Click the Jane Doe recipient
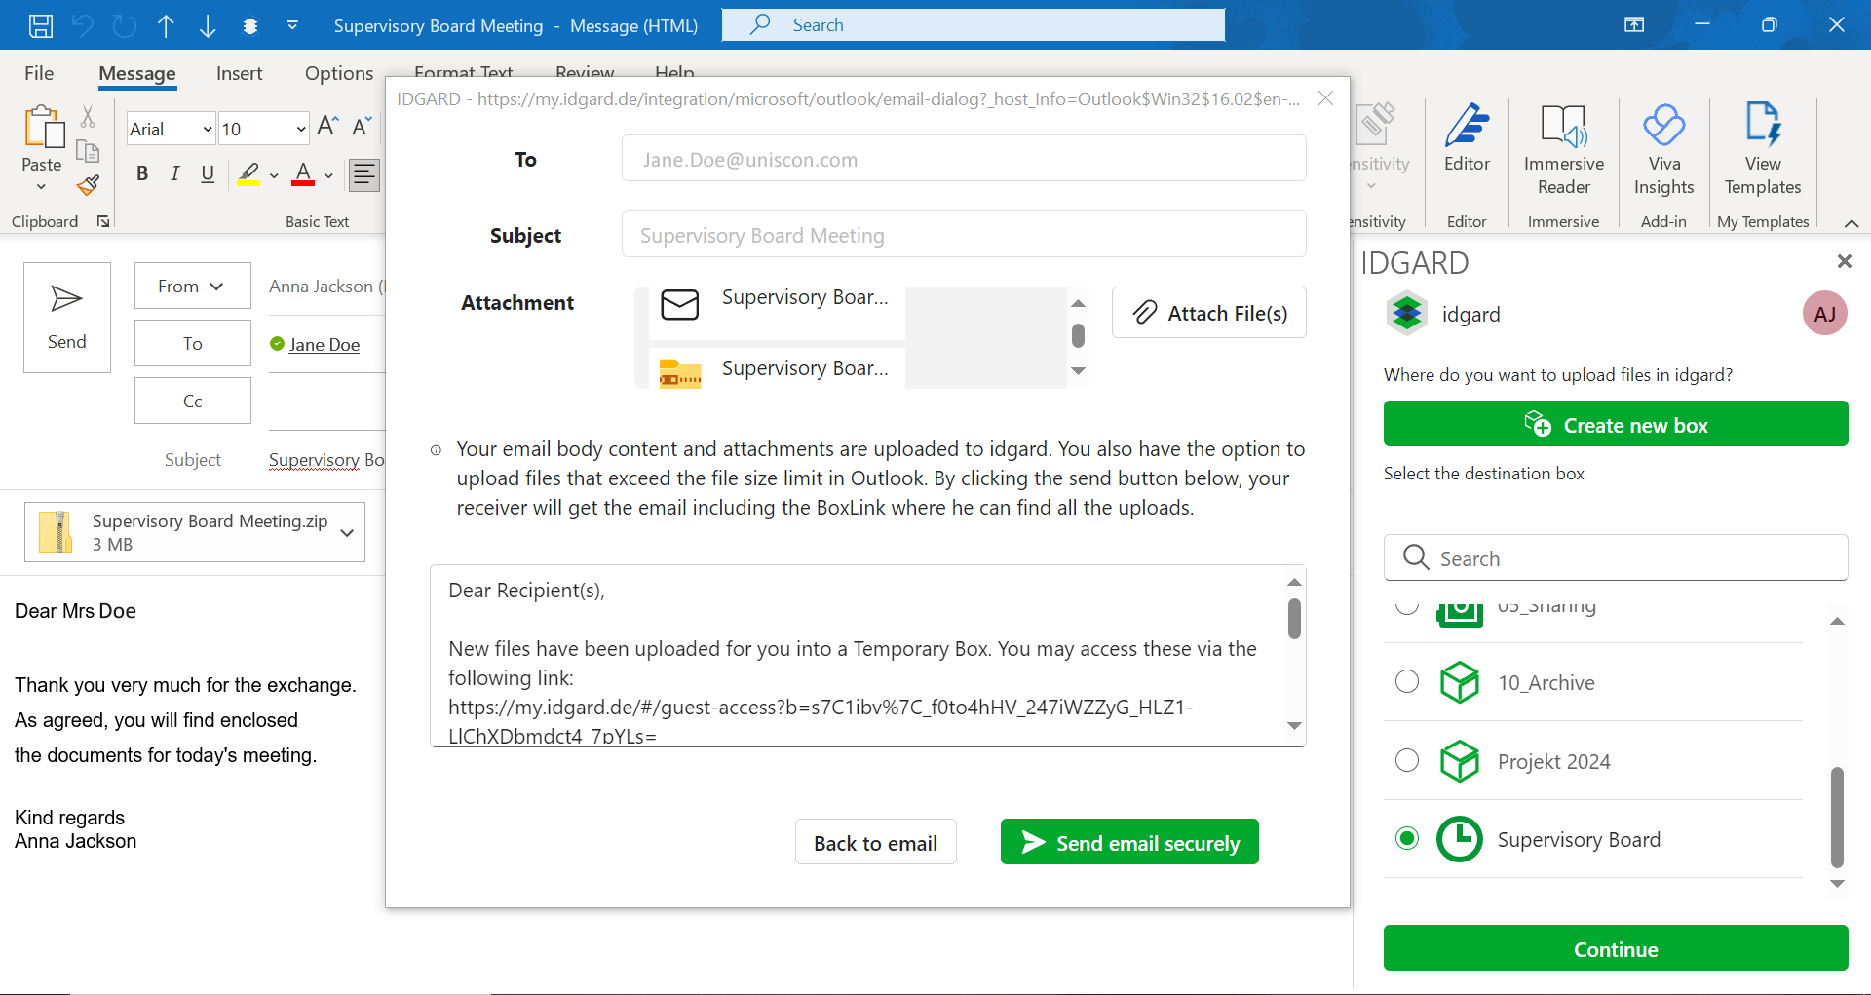1871x995 pixels. tap(324, 344)
